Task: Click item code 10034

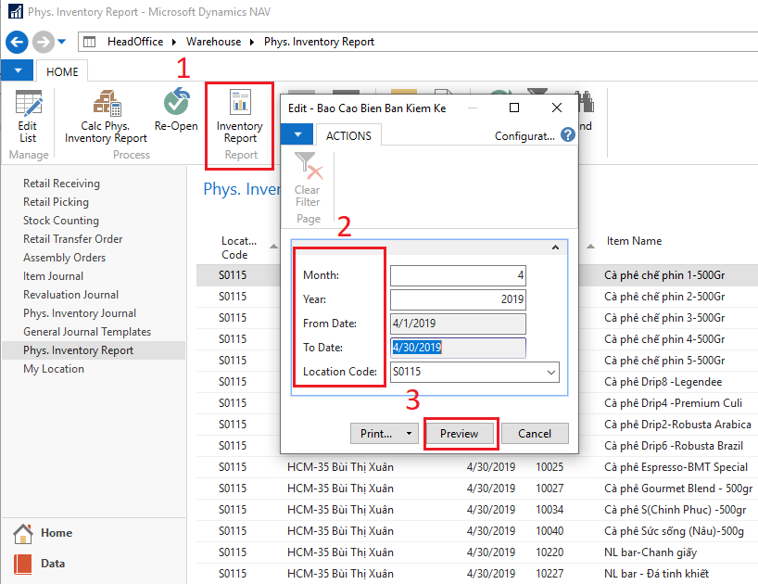Action: click(x=550, y=510)
